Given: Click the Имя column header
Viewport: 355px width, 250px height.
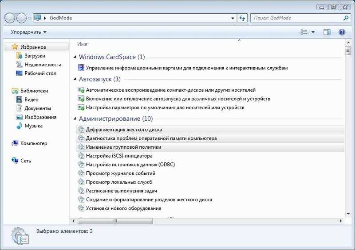Looking at the screenshot, I should click(82, 44).
